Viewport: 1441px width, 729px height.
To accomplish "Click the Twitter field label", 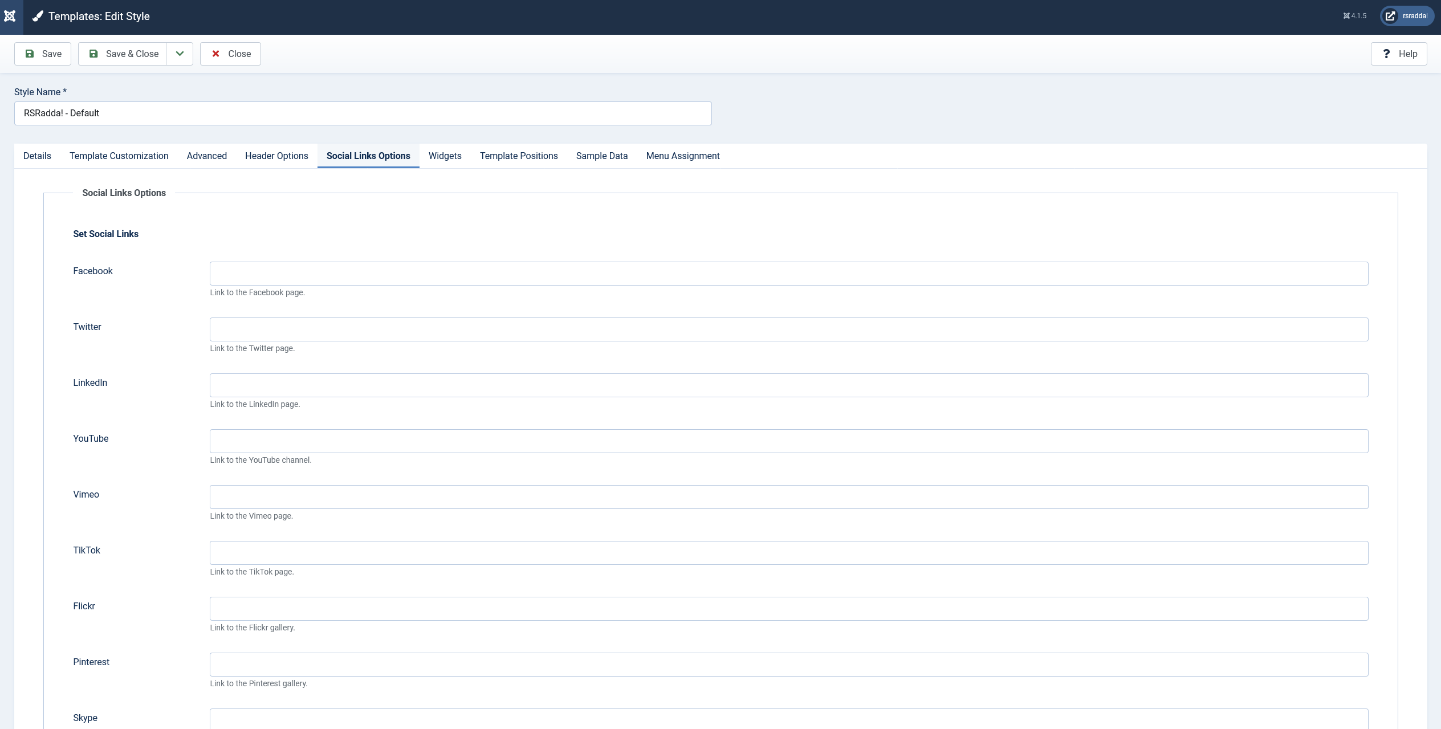I will 87,327.
